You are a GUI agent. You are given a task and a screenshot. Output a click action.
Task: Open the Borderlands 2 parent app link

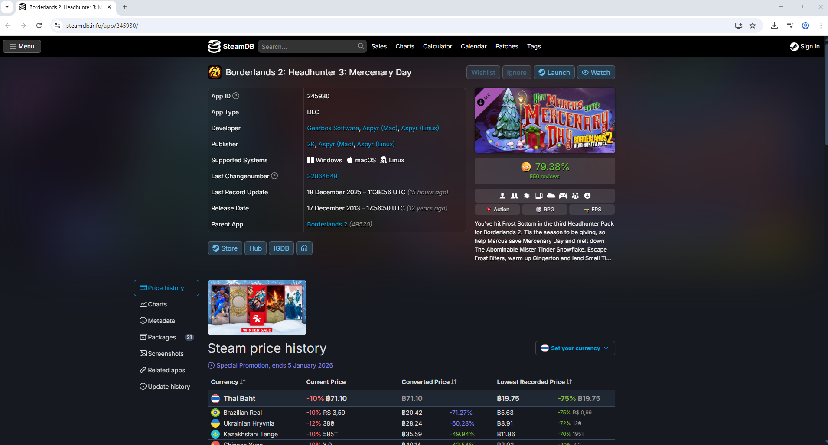click(327, 224)
